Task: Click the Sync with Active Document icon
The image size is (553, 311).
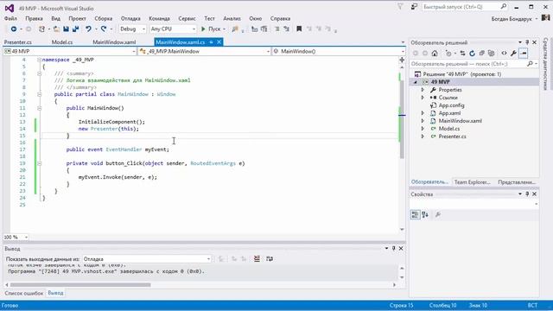Action: [463, 54]
